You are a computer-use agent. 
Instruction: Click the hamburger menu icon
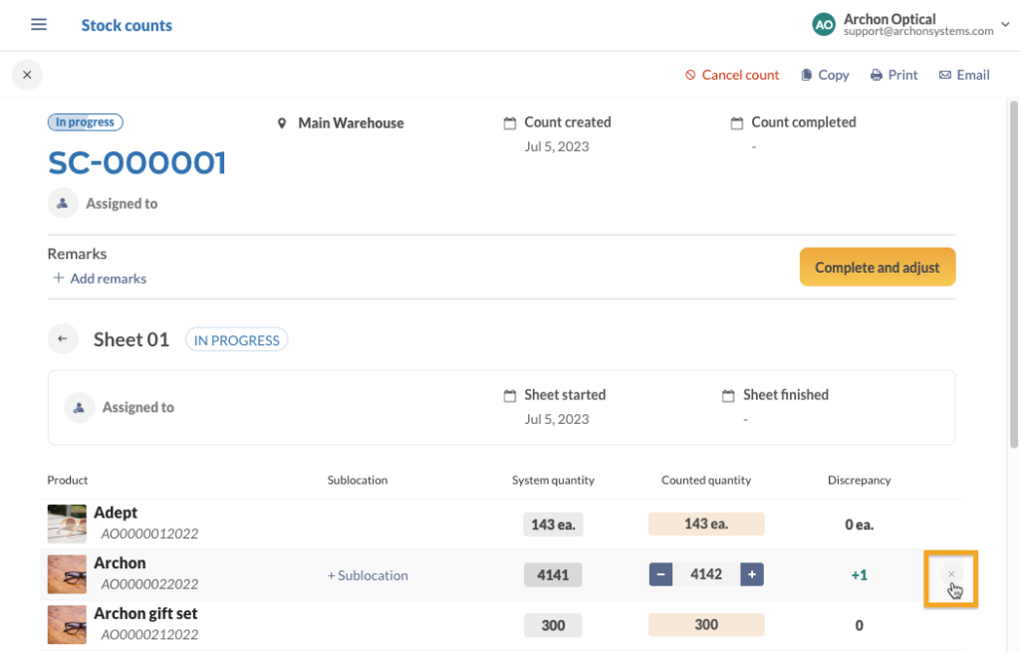pyautogui.click(x=38, y=24)
